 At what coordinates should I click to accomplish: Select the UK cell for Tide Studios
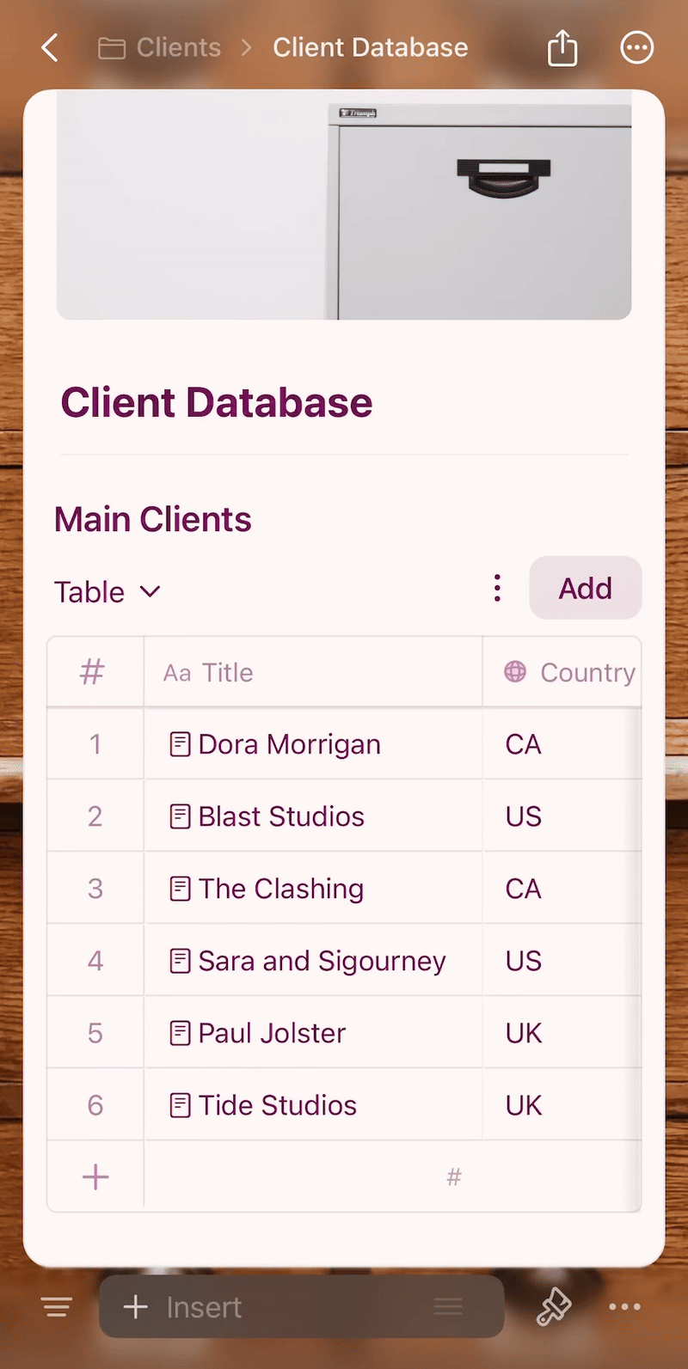pyautogui.click(x=562, y=1105)
